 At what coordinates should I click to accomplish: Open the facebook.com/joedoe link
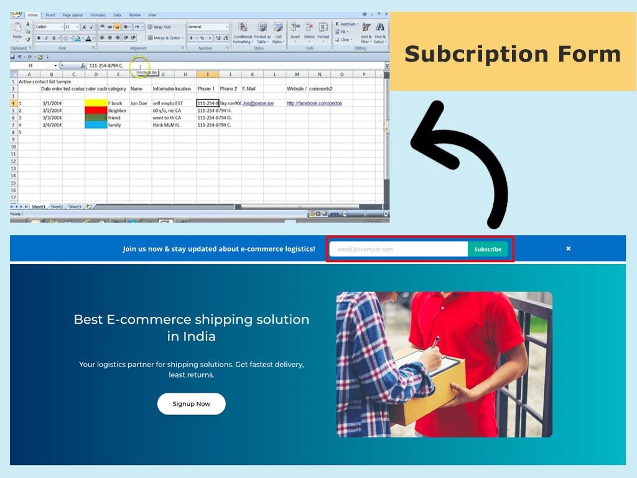pyautogui.click(x=314, y=103)
